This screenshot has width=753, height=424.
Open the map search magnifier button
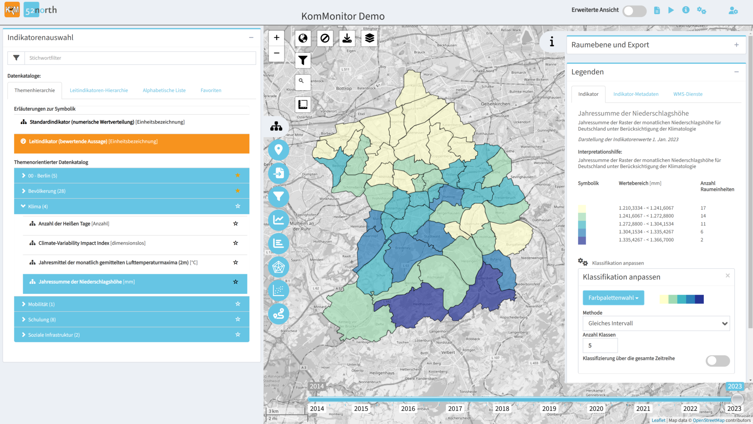pos(303,82)
